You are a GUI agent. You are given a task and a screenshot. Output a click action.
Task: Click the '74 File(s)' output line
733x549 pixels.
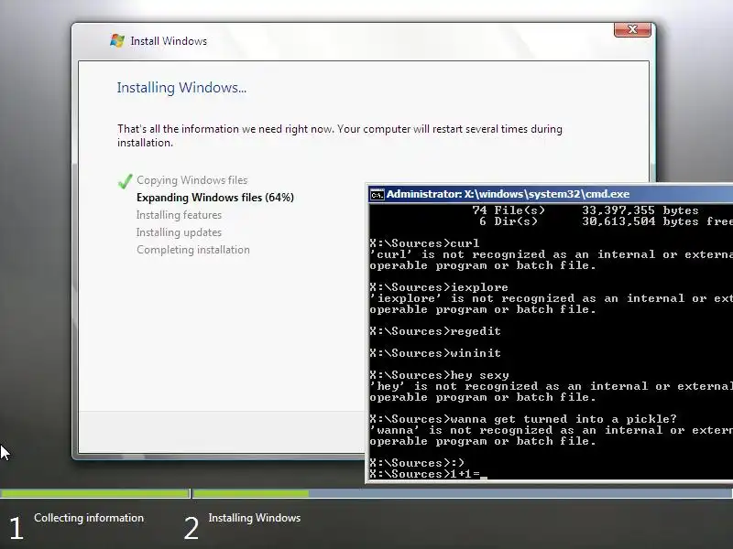[585, 210]
